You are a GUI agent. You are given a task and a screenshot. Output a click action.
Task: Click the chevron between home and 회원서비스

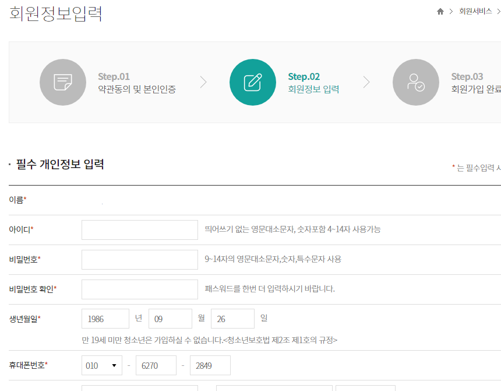pyautogui.click(x=451, y=11)
